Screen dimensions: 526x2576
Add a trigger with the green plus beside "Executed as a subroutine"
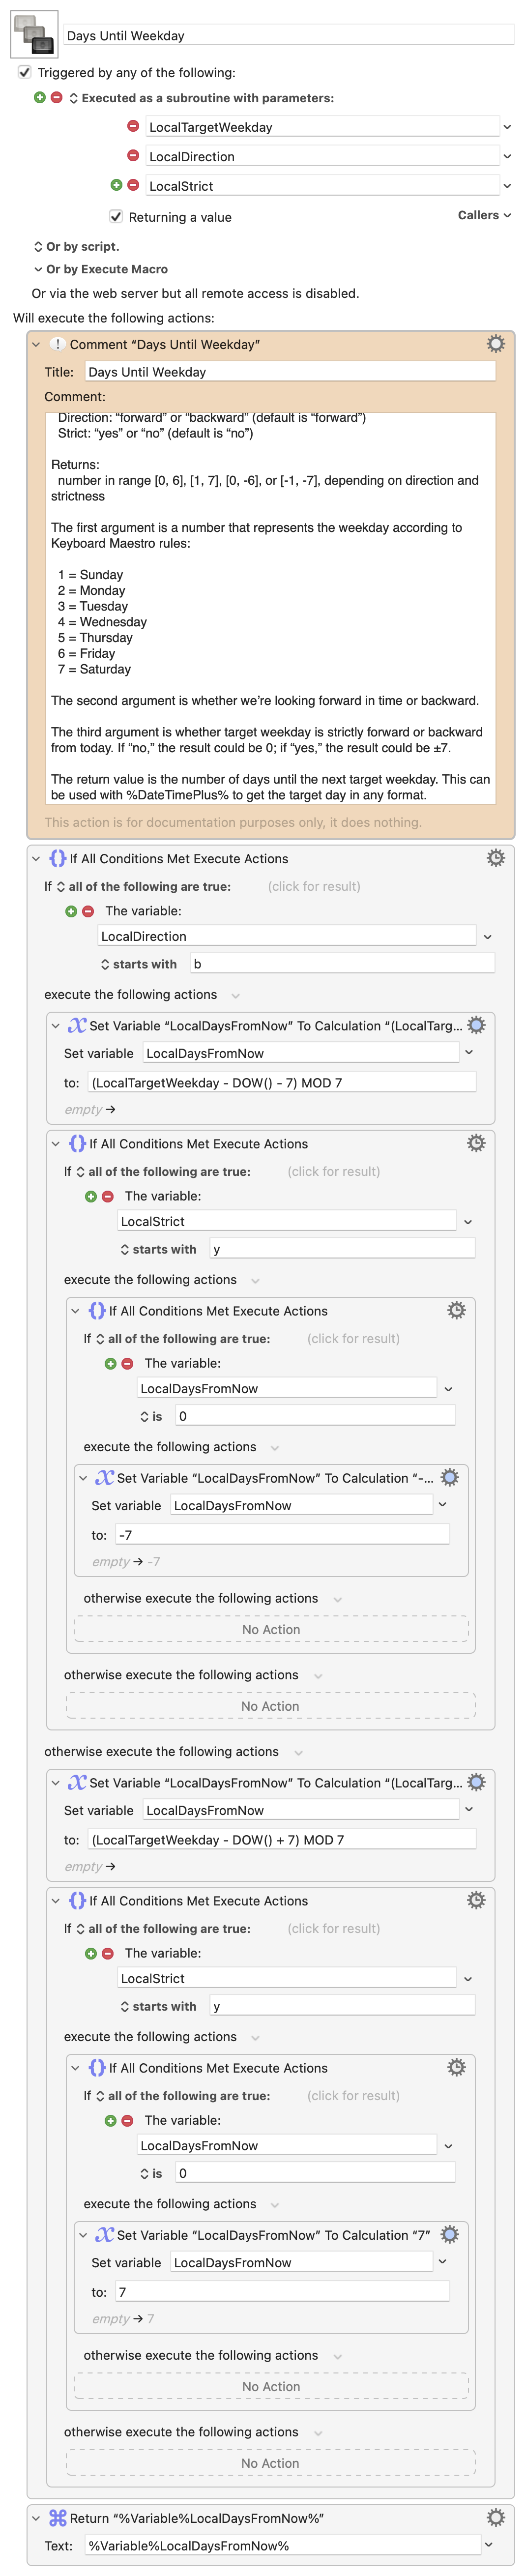tap(40, 98)
